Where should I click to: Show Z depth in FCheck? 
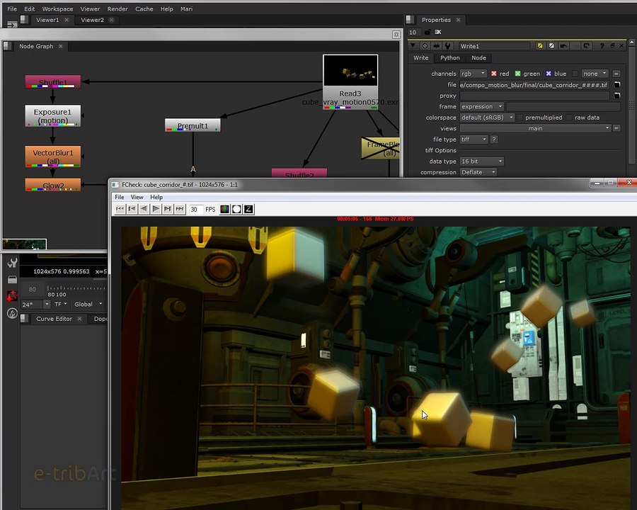point(248,209)
